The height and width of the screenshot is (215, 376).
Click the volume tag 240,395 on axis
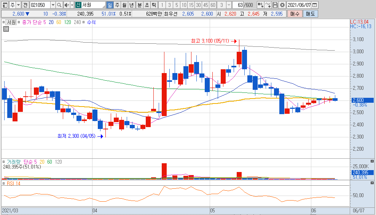(x=362, y=173)
